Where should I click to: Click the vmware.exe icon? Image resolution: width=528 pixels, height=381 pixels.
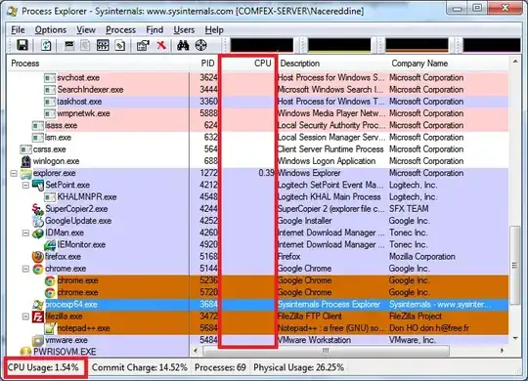(38, 340)
